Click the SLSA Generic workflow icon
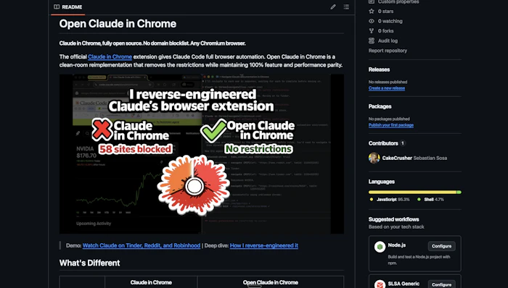The height and width of the screenshot is (288, 508). 380,284
